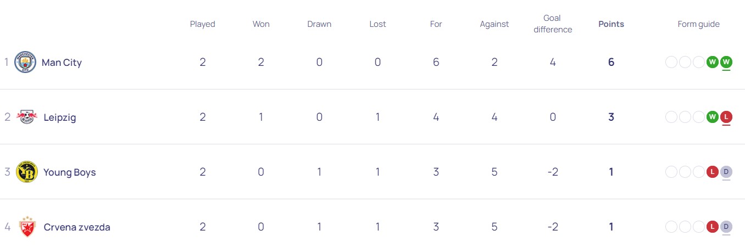Click the Leipzig club crest
The image size is (745, 247).
point(26,117)
